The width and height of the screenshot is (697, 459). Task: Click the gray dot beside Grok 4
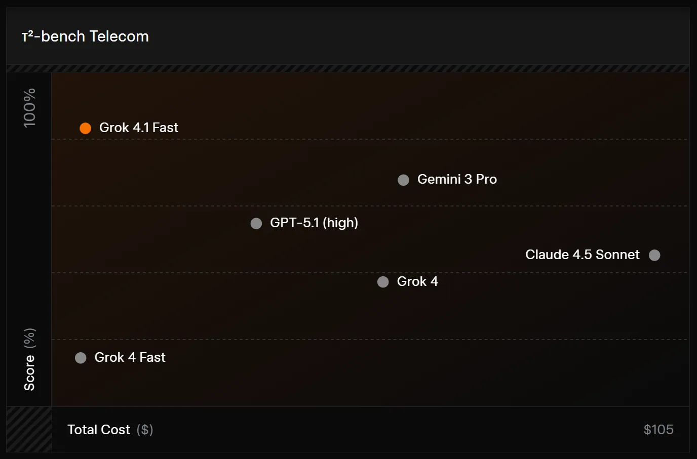pyautogui.click(x=383, y=282)
